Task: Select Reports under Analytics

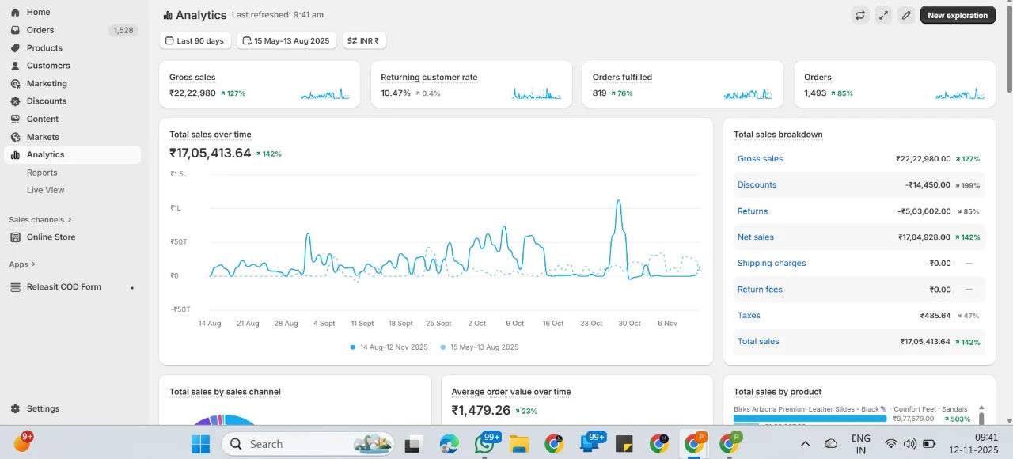Action: click(x=42, y=173)
